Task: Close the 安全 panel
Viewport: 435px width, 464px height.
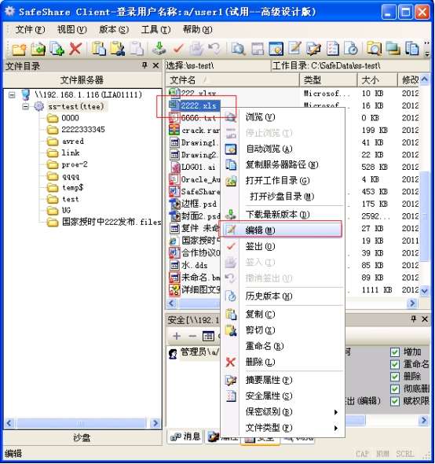Action: coord(425,319)
